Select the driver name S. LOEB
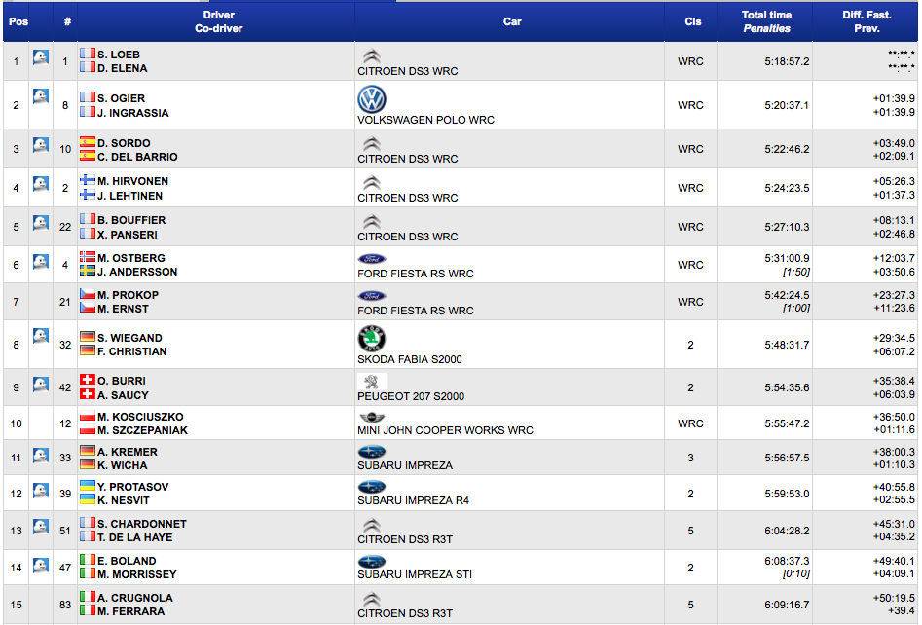922x625 pixels. (119, 55)
